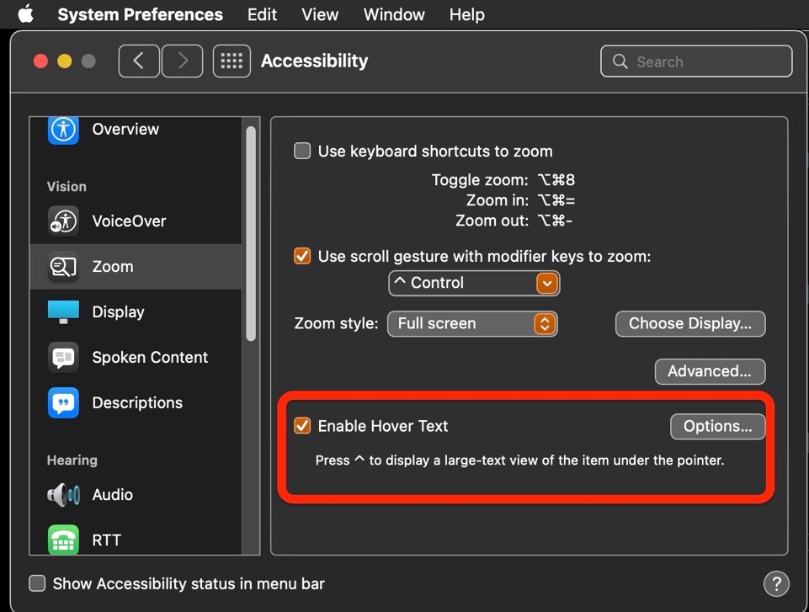Viewport: 809px width, 612px height.
Task: Click the Advanced... button
Action: pyautogui.click(x=710, y=371)
